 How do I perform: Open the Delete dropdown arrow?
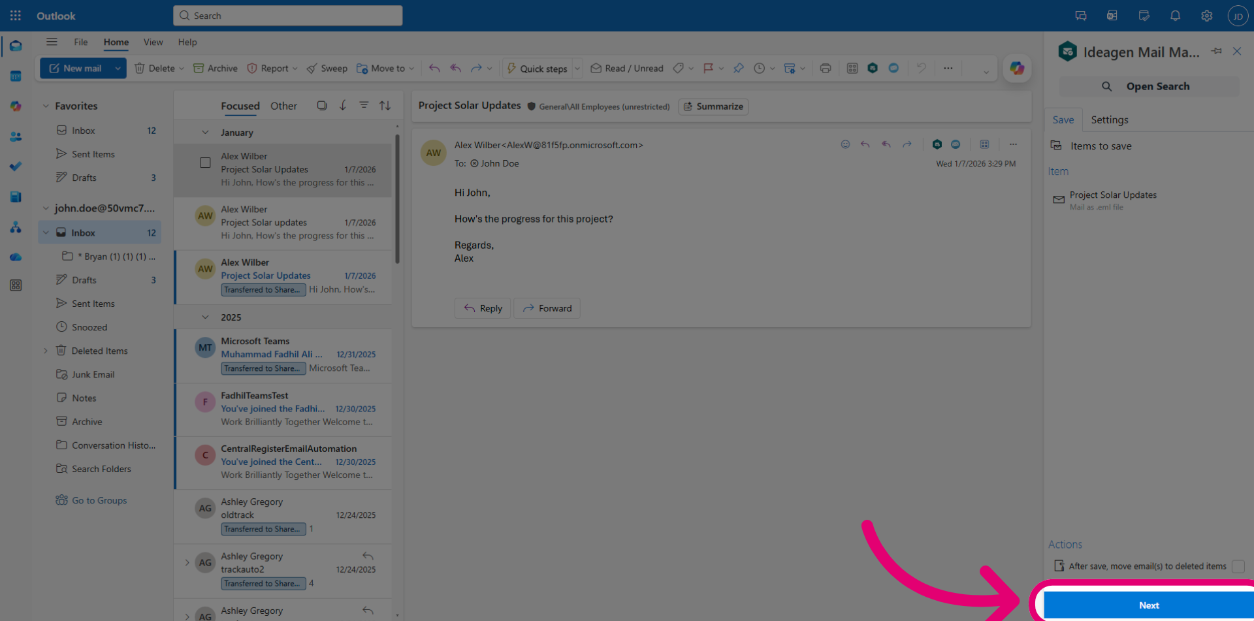pos(182,69)
